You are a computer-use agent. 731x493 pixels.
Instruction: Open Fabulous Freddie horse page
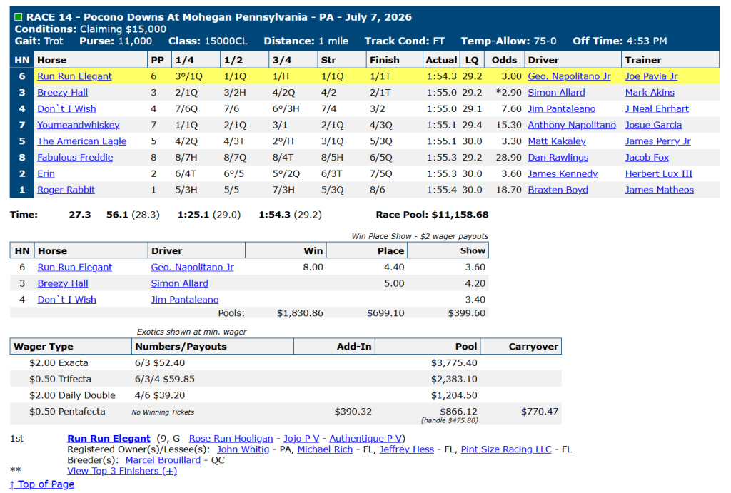tap(75, 158)
